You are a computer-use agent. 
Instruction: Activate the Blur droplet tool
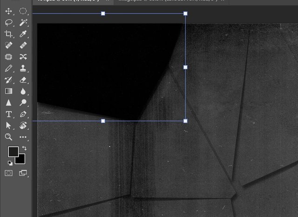(x=23, y=91)
